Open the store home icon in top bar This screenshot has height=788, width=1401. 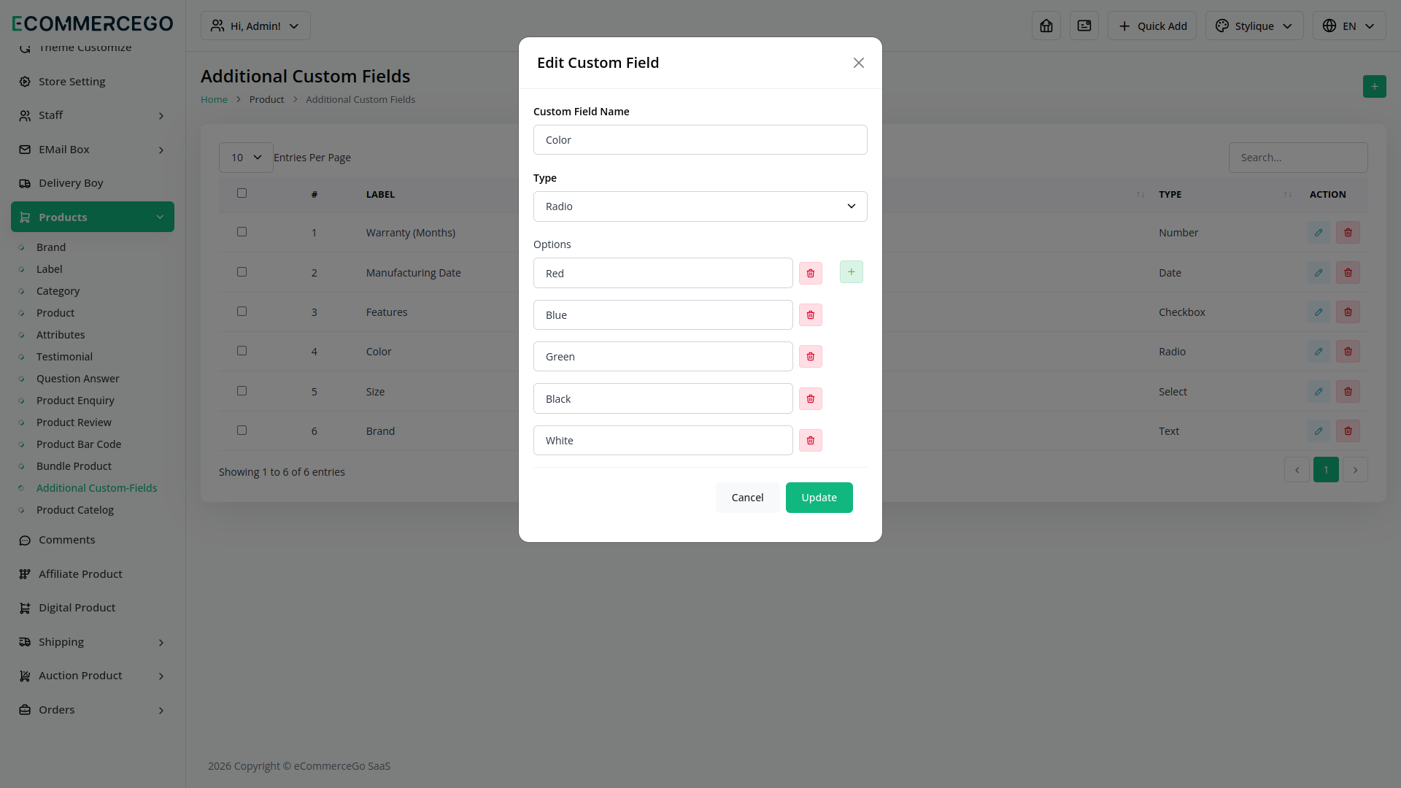1046,26
